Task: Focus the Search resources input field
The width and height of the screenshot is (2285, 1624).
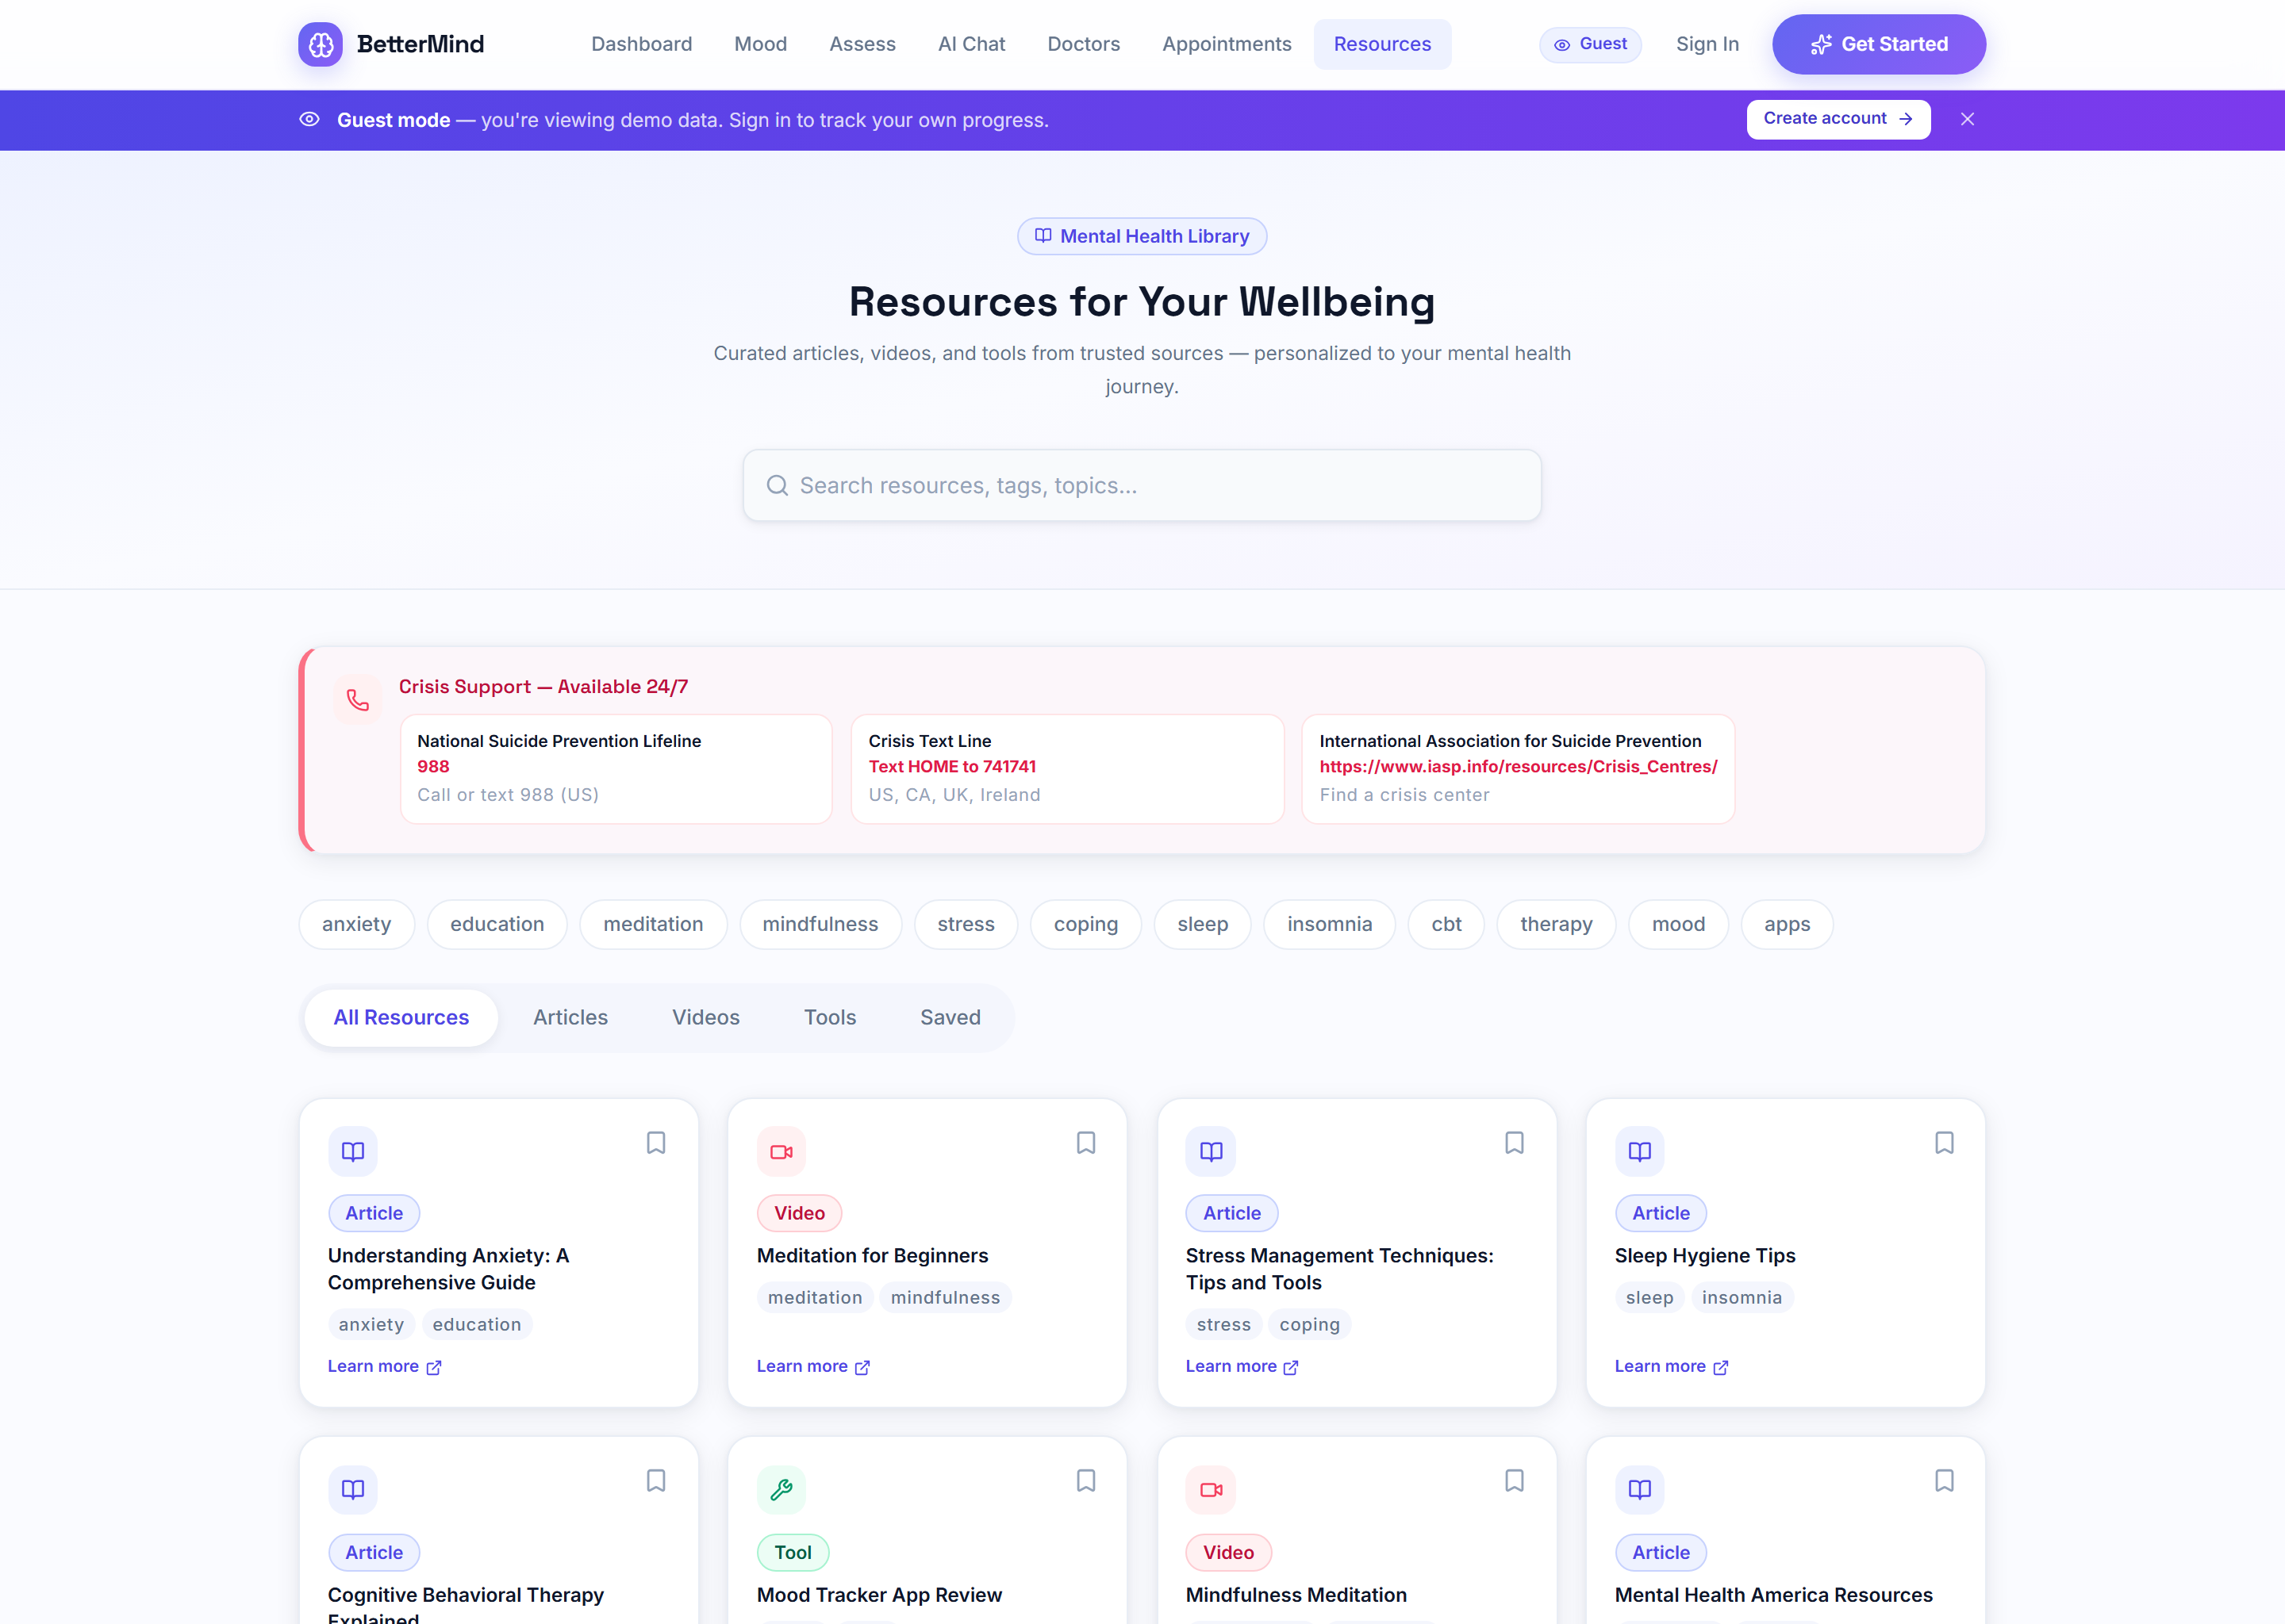Action: pos(1142,485)
